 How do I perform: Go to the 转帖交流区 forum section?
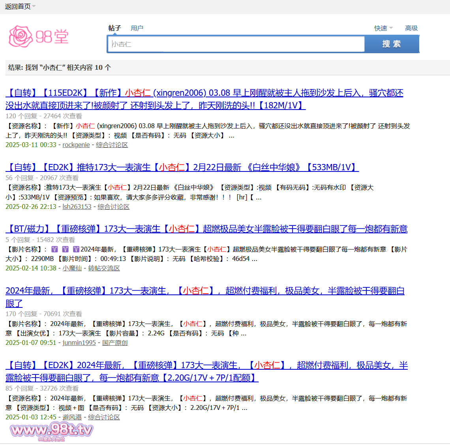[x=104, y=268]
